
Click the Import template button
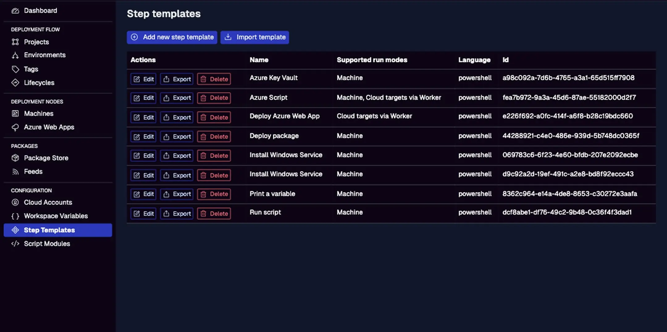[x=254, y=37]
